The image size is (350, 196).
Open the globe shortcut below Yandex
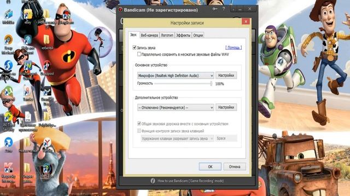click(x=47, y=171)
